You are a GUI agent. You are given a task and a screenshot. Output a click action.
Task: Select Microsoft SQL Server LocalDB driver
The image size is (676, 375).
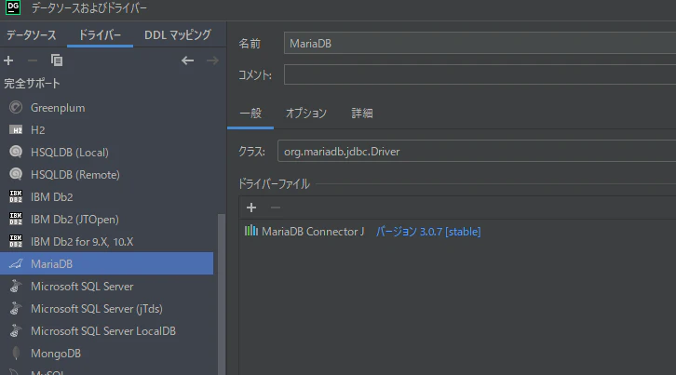106,330
